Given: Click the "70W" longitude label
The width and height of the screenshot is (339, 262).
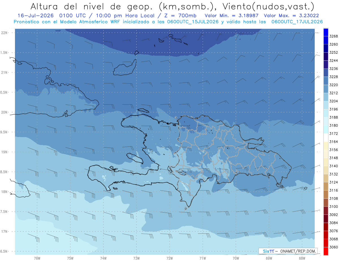Looking at the screenshot, I should tap(236, 258).
